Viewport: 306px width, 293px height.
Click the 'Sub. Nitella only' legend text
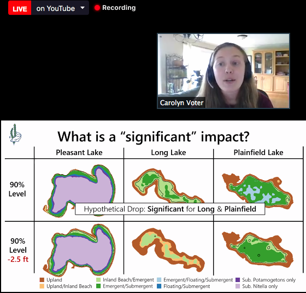click(x=260, y=286)
